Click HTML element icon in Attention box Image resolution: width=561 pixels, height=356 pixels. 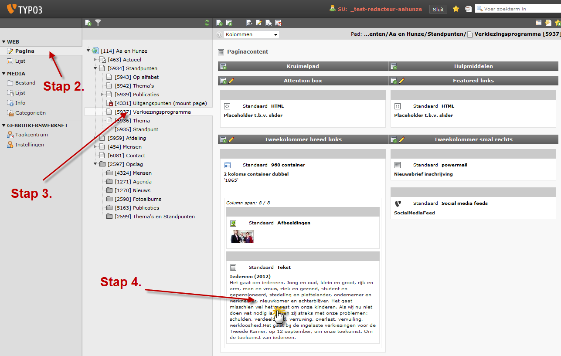[227, 106]
